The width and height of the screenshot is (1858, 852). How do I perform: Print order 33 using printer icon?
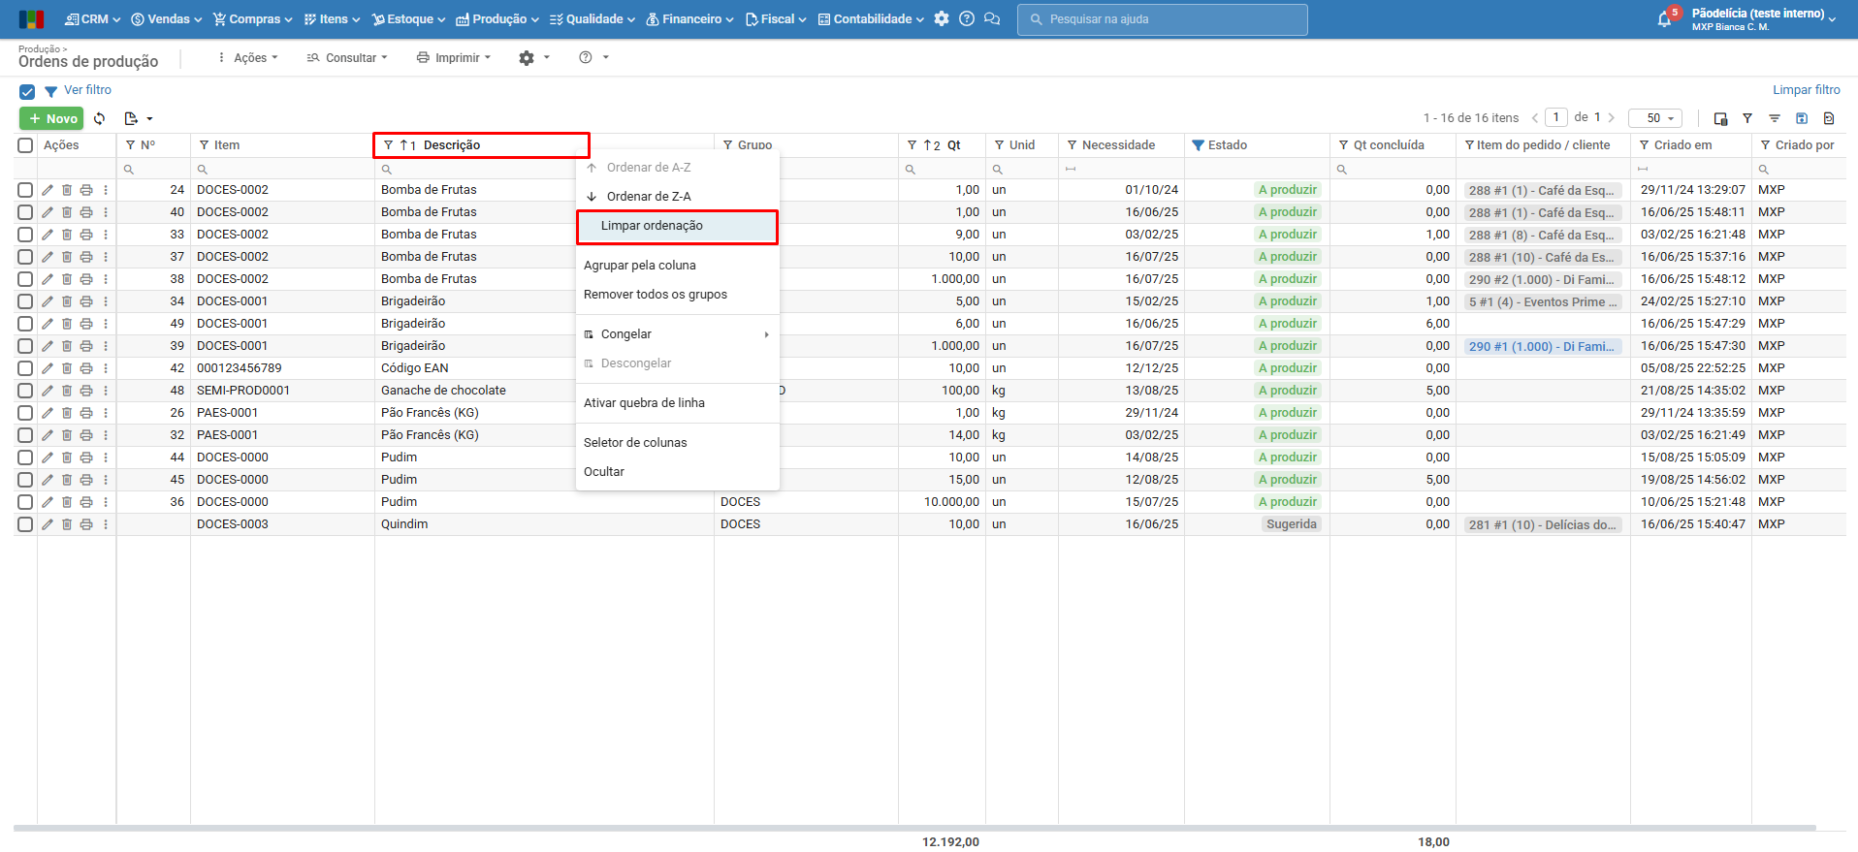click(x=86, y=235)
